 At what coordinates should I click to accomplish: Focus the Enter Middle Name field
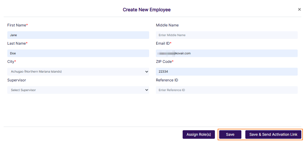pyautogui.click(x=226, y=35)
